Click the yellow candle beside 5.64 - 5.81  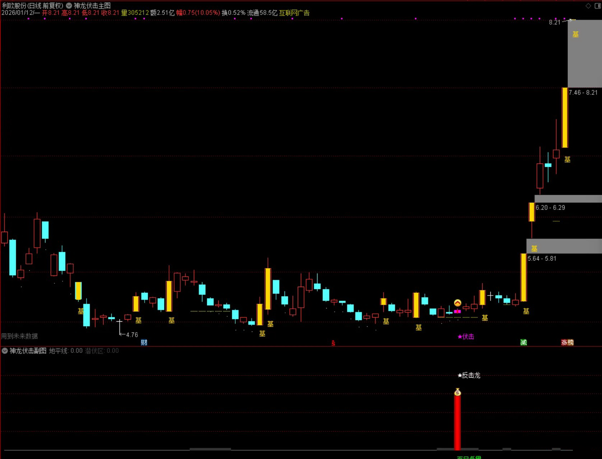click(x=524, y=278)
